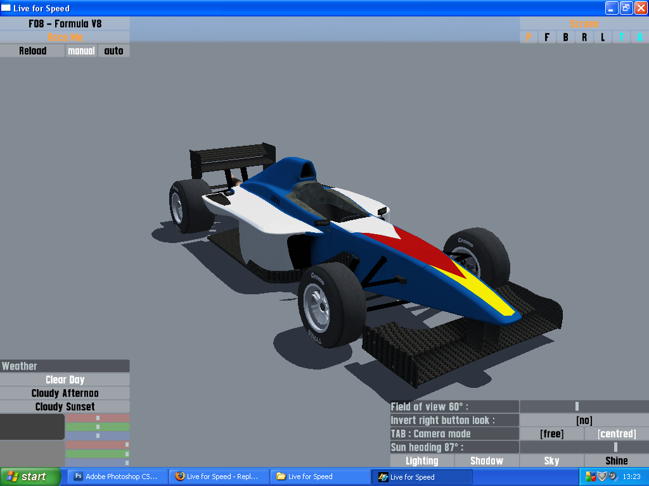Select the F screen view button
Viewport: 649px width, 486px height.
547,37
